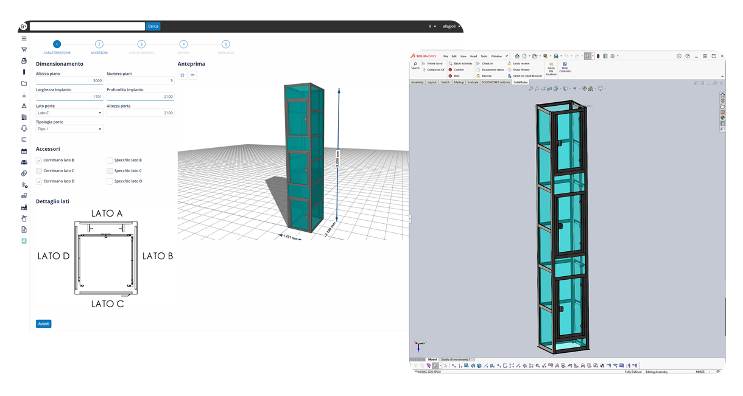This screenshot has width=743, height=396.
Task: Open the language selector 'it' dropdown
Action: (432, 26)
